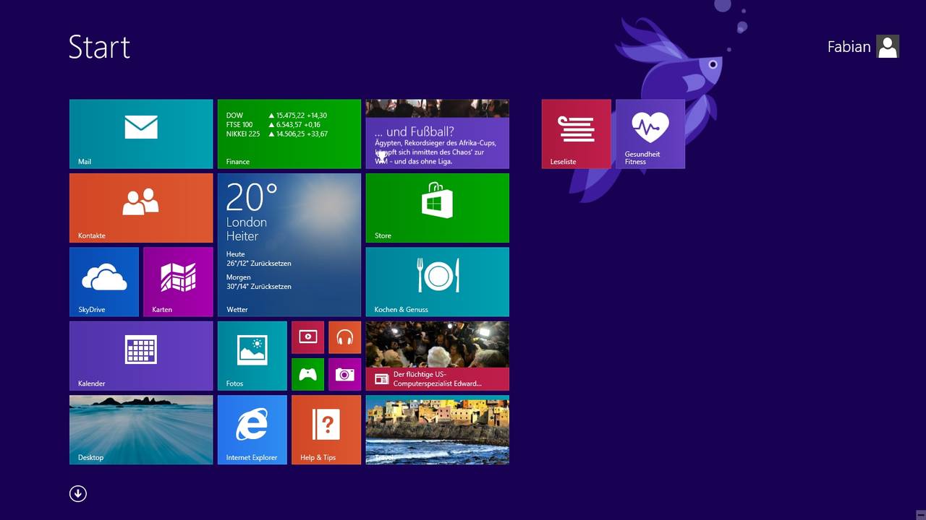Open the Mail tile
The width and height of the screenshot is (926, 520).
[x=141, y=134]
